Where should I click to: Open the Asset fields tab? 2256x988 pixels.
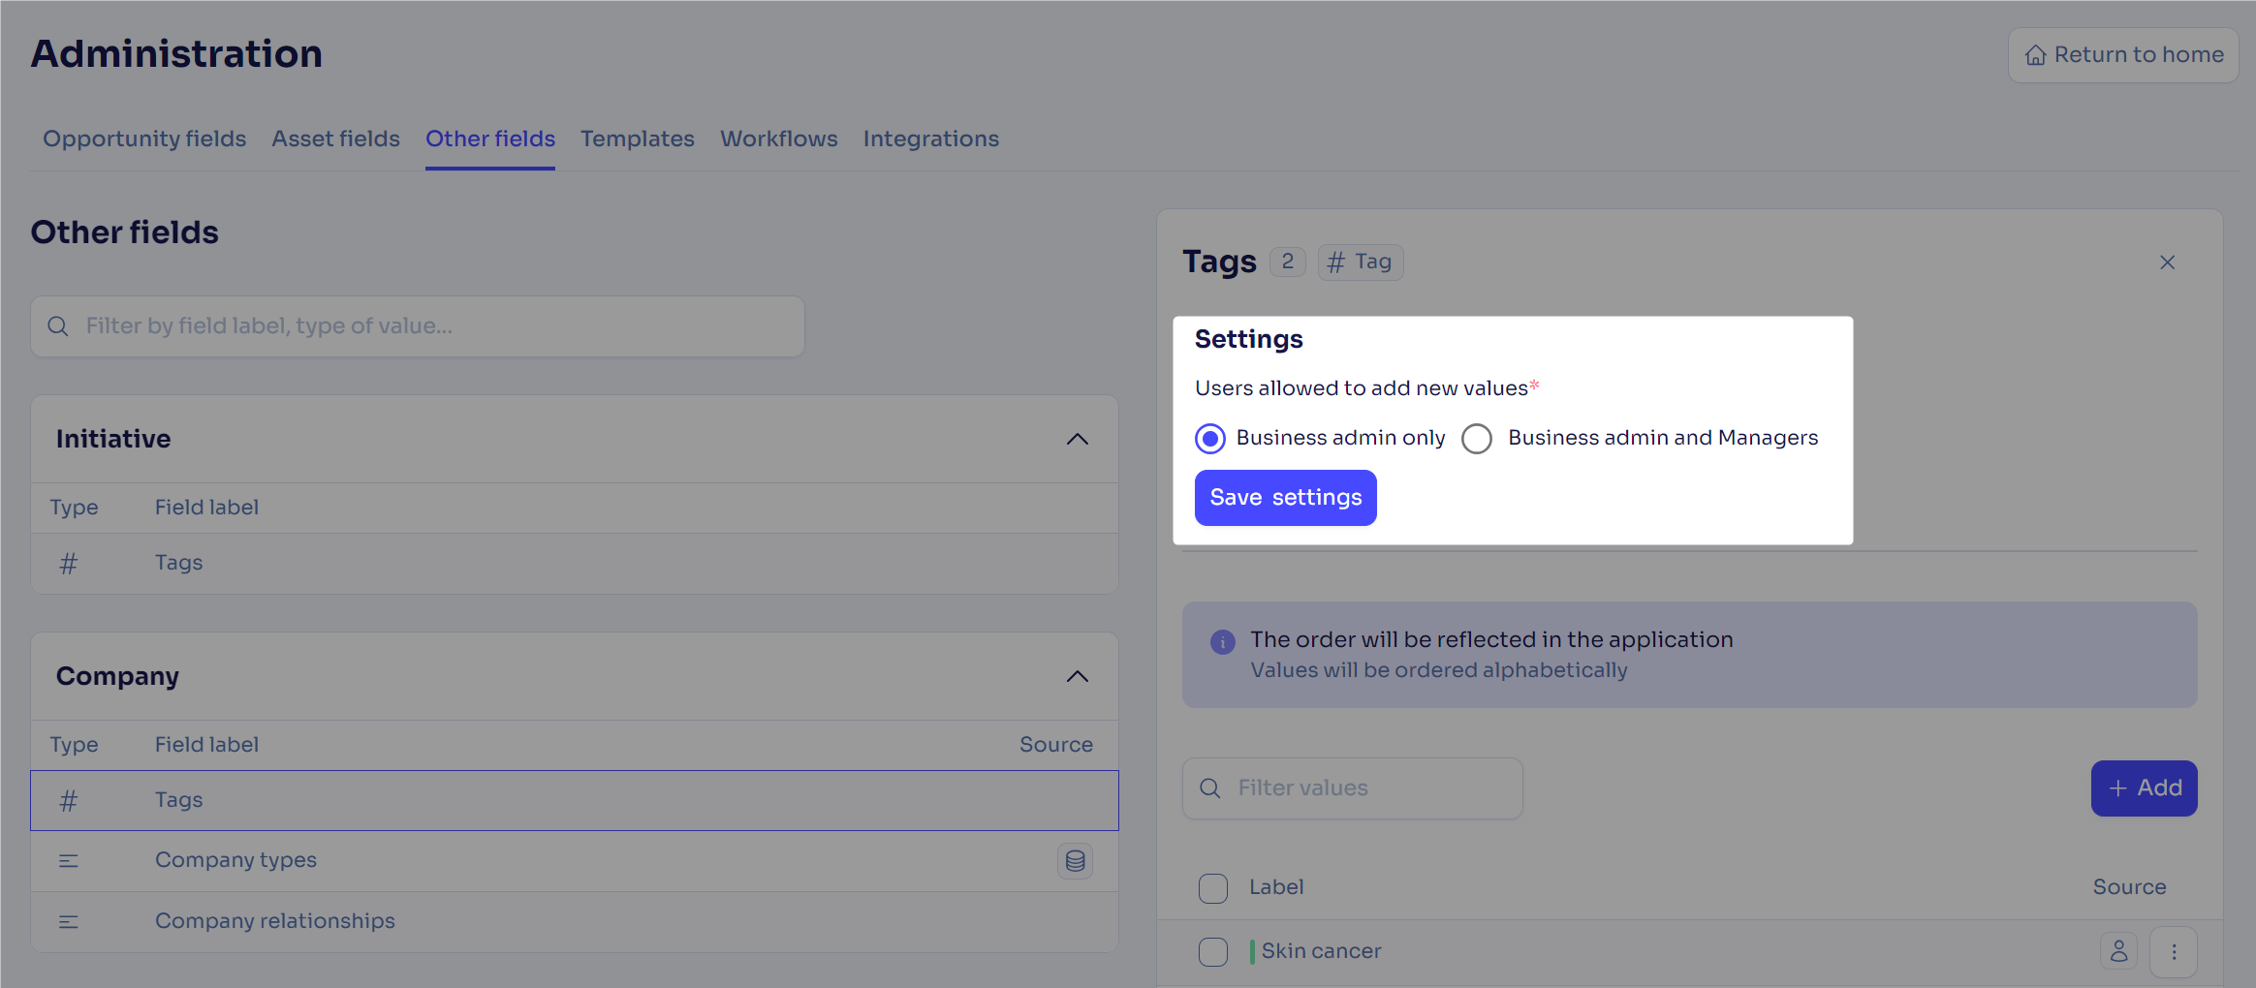[335, 139]
